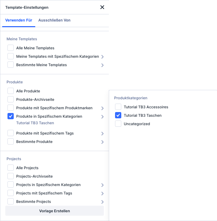Tick the Bestimmte Meine Templates checkbox
Screen dimensions: 217x221
click(11, 65)
